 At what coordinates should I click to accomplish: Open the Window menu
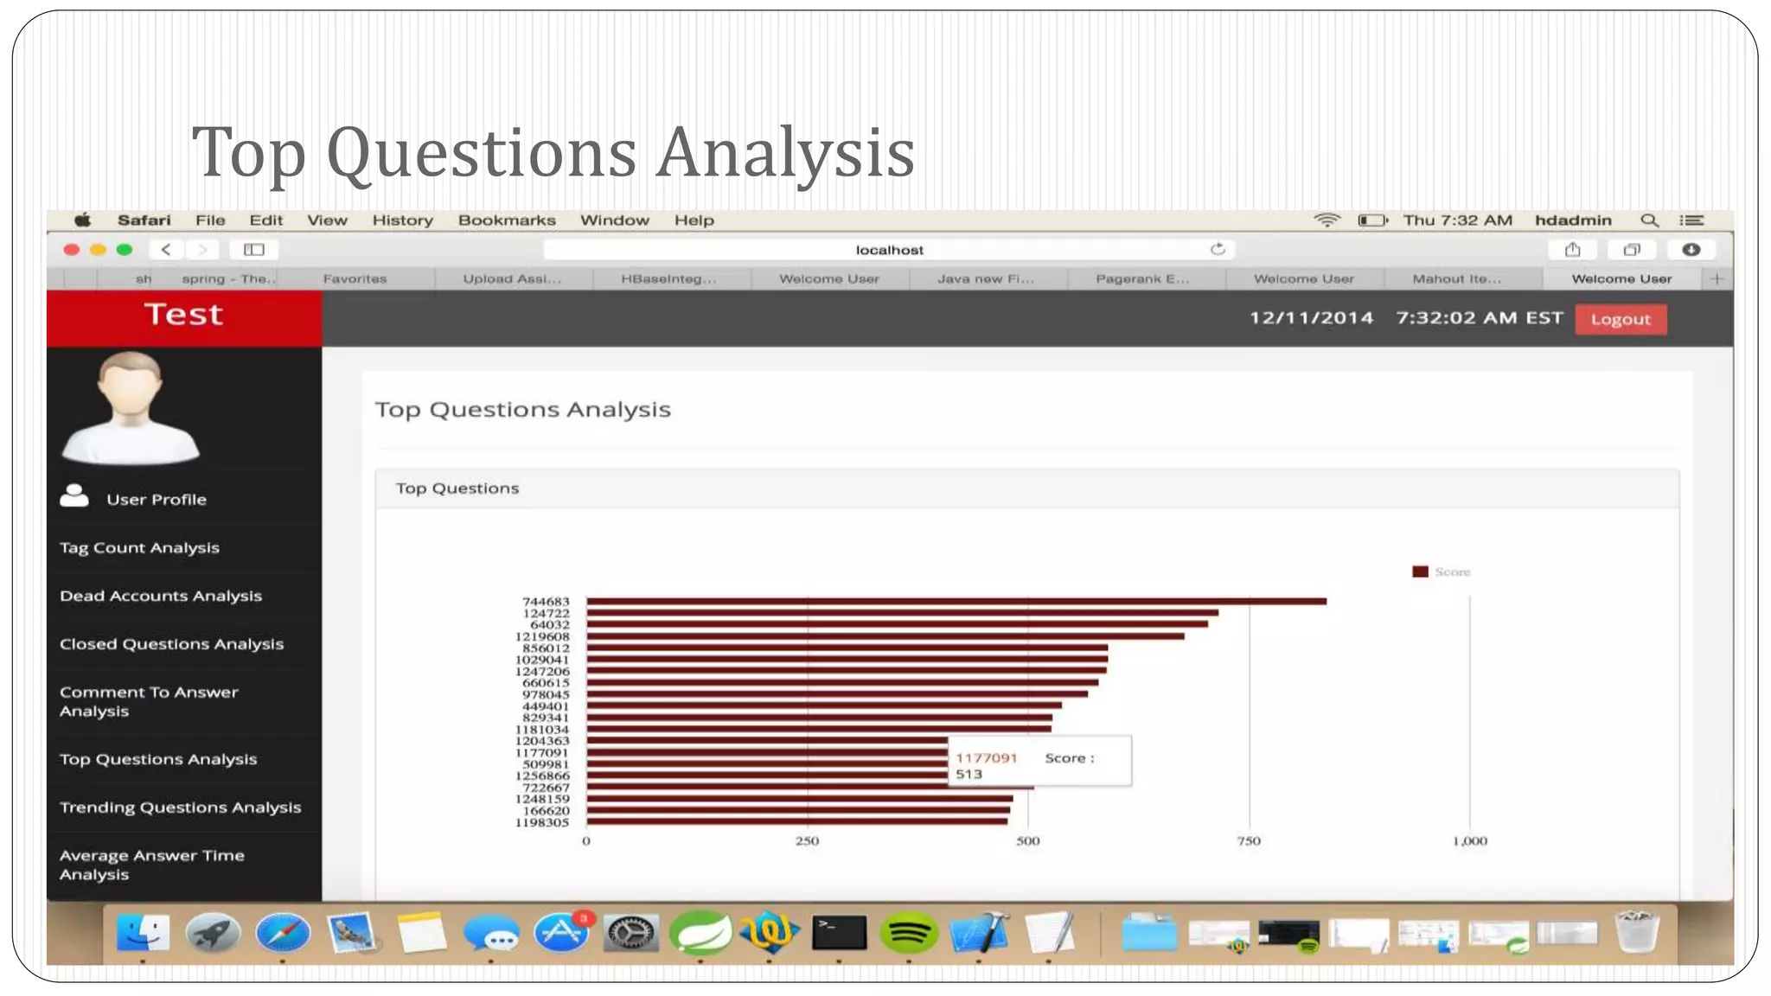click(x=614, y=220)
